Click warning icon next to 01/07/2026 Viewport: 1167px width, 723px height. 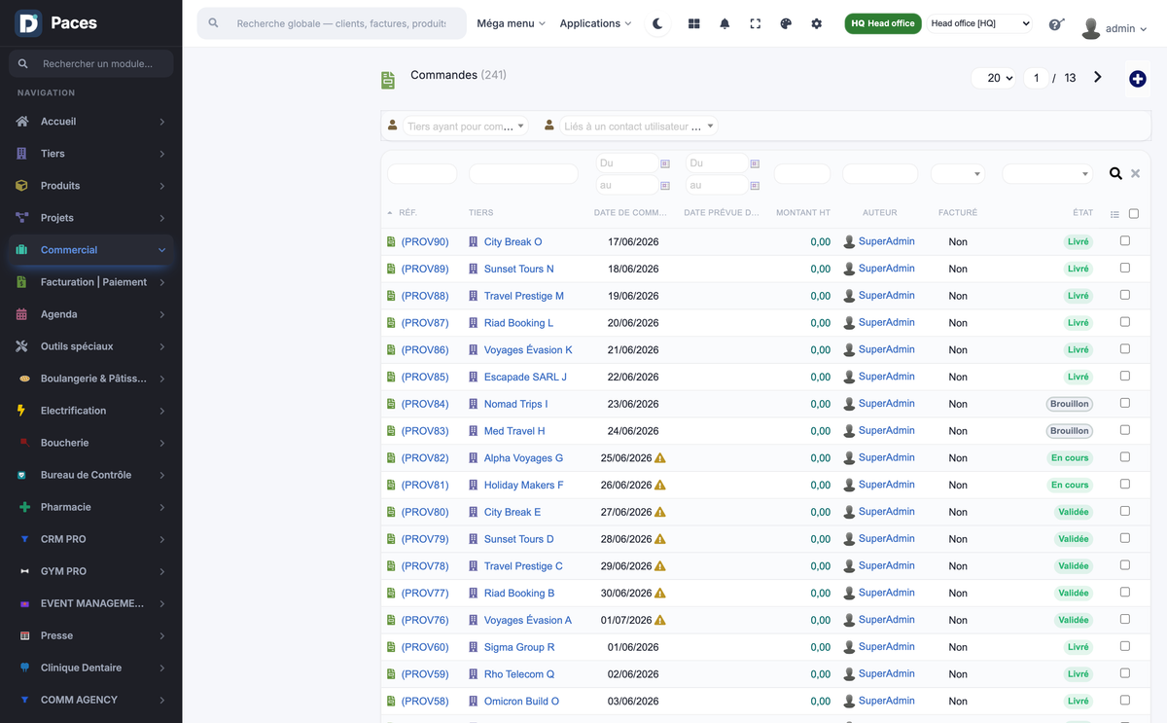coord(660,620)
